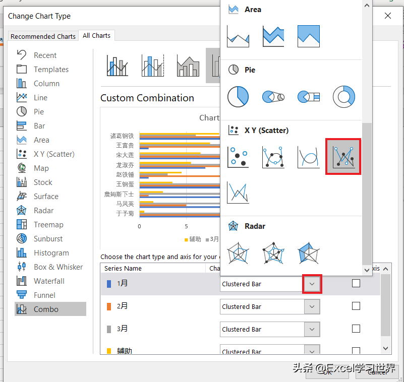Select the Combo chart category
This screenshot has width=404, height=382.
click(50, 309)
